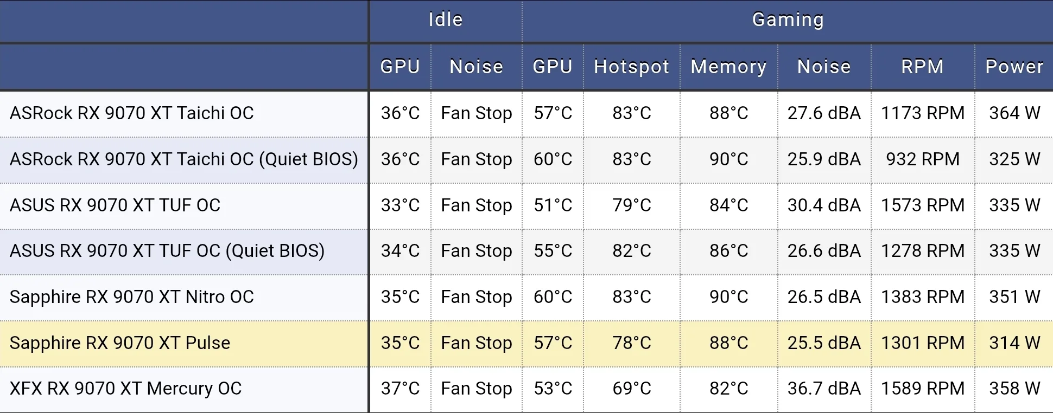The height and width of the screenshot is (413, 1053).
Task: Select the ASRock RX 9070 XT Taichi OC row label
Action: [x=132, y=113]
